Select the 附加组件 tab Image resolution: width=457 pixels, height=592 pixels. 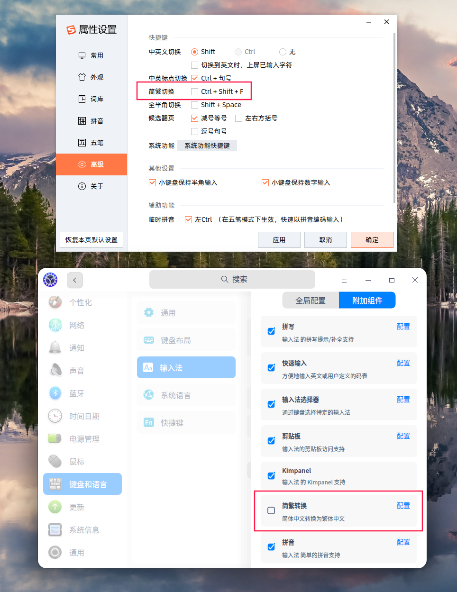tap(367, 300)
